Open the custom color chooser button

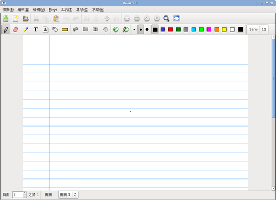241,29
